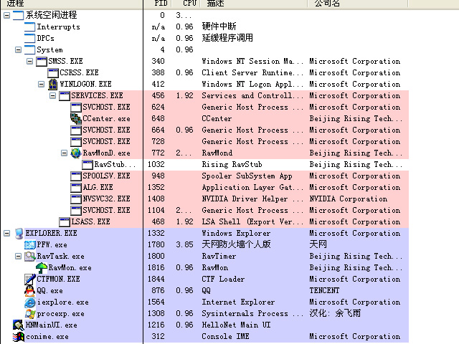Click PID 1564 of iexplore.exe
459x344 pixels.
156,302
